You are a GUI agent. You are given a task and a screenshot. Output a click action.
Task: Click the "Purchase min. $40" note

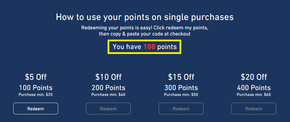coord(108,95)
